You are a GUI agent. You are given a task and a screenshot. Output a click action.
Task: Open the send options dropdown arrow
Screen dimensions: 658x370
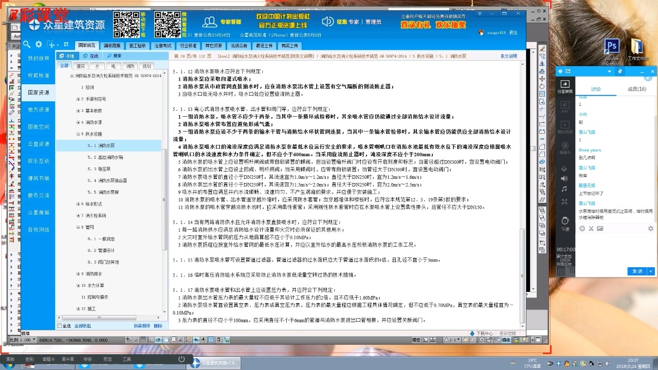point(651,271)
